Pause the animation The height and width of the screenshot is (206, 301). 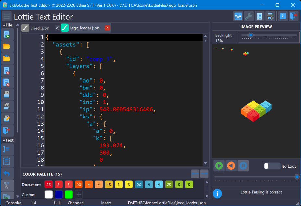pyautogui.click(x=243, y=166)
